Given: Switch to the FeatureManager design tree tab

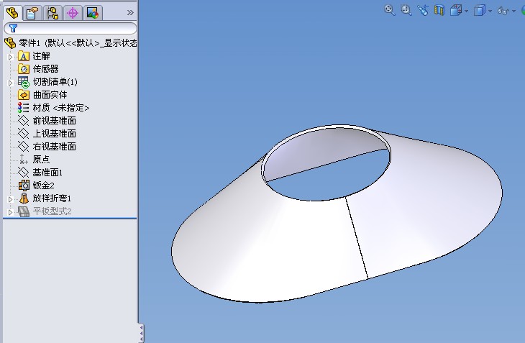Looking at the screenshot, I should point(12,14).
